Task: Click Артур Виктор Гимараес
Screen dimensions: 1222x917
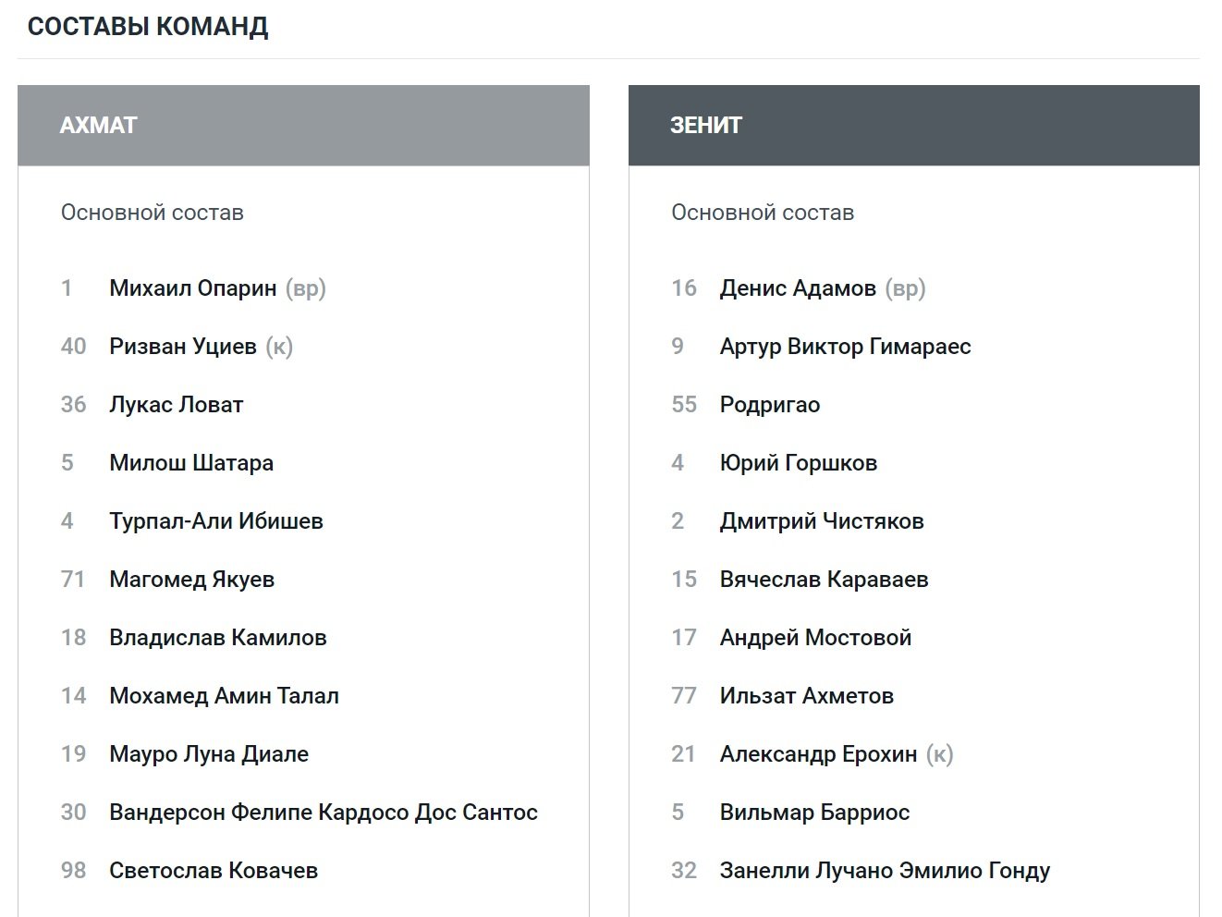Action: click(845, 347)
